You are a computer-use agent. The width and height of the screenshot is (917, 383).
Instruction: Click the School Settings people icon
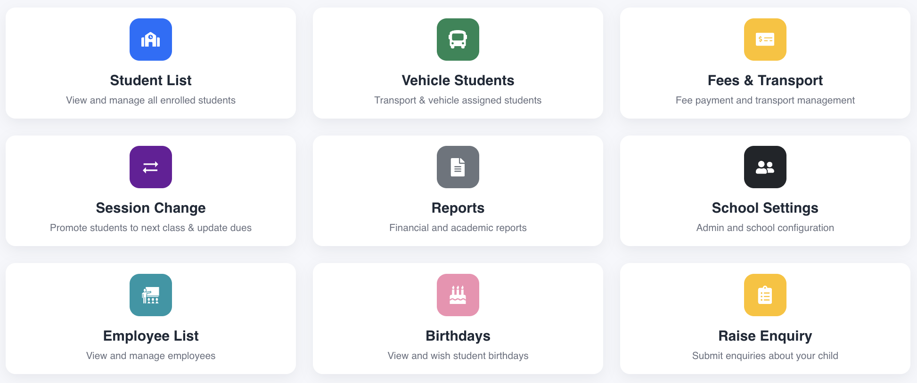coord(765,167)
